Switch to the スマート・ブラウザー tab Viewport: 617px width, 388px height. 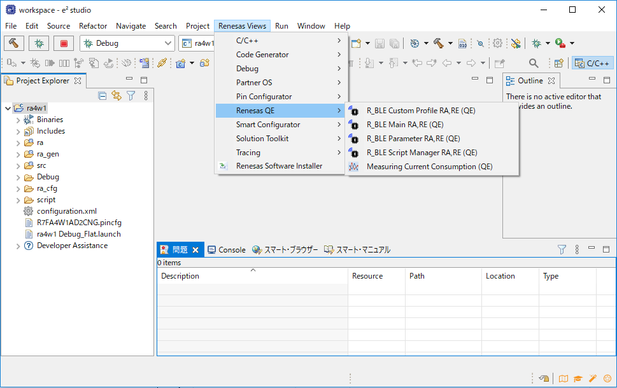pos(285,249)
